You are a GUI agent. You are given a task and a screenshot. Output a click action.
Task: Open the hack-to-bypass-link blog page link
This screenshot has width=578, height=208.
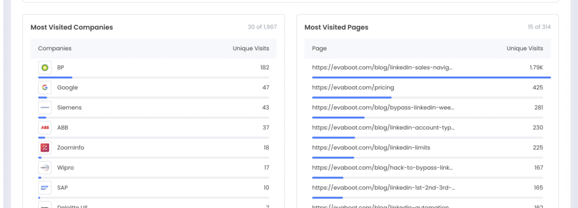click(383, 167)
